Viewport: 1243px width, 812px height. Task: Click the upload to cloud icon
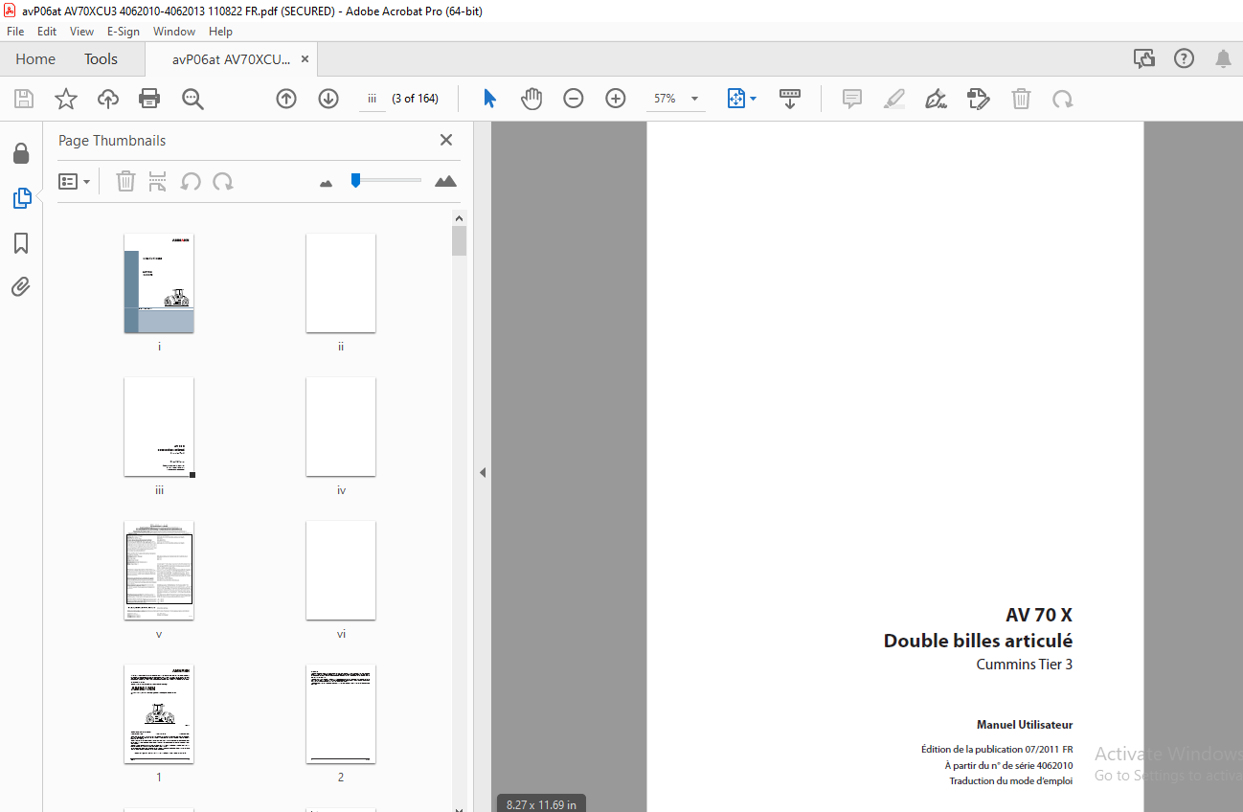click(108, 99)
